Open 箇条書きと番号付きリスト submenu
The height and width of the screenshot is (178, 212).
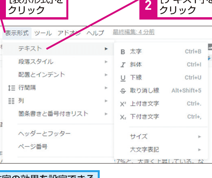[x=58, y=114]
